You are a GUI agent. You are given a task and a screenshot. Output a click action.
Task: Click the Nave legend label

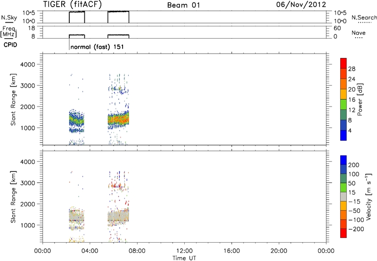[x=359, y=33]
